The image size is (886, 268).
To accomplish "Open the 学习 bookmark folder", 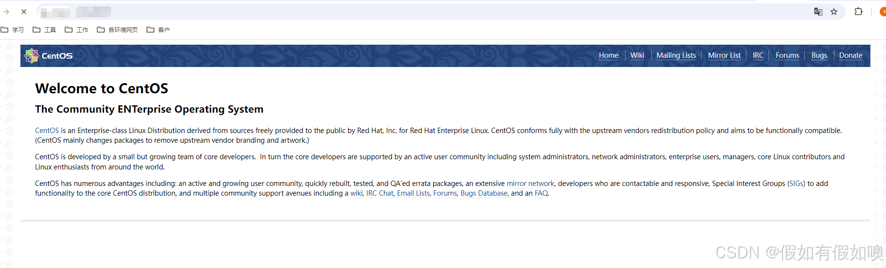I will [13, 30].
